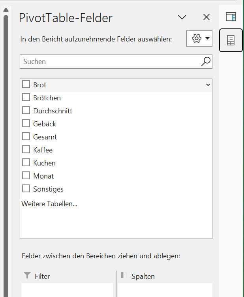The width and height of the screenshot is (244, 297).
Task: Enable the Brötchen field checkbox
Action: [26, 98]
